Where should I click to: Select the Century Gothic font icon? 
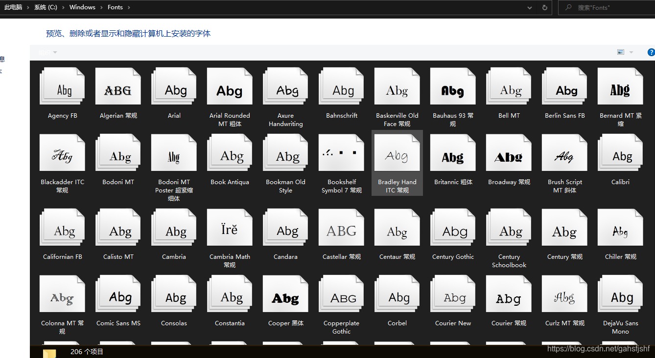[453, 228]
